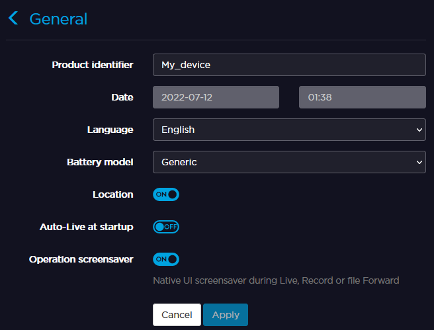Turn off the Location toggle
434x330 pixels.
(x=166, y=194)
